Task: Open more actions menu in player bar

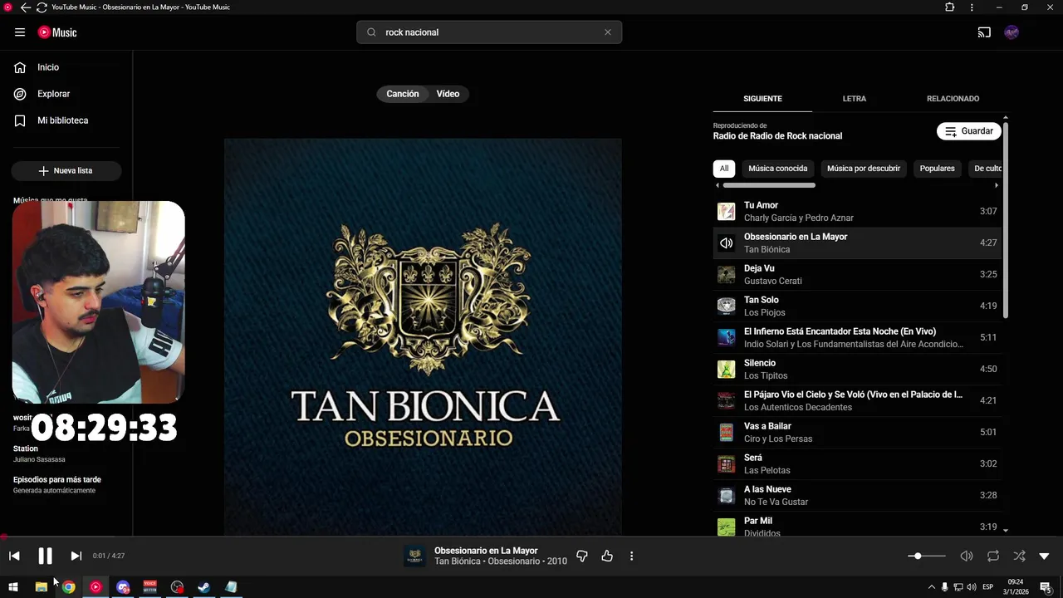Action: [x=631, y=556]
